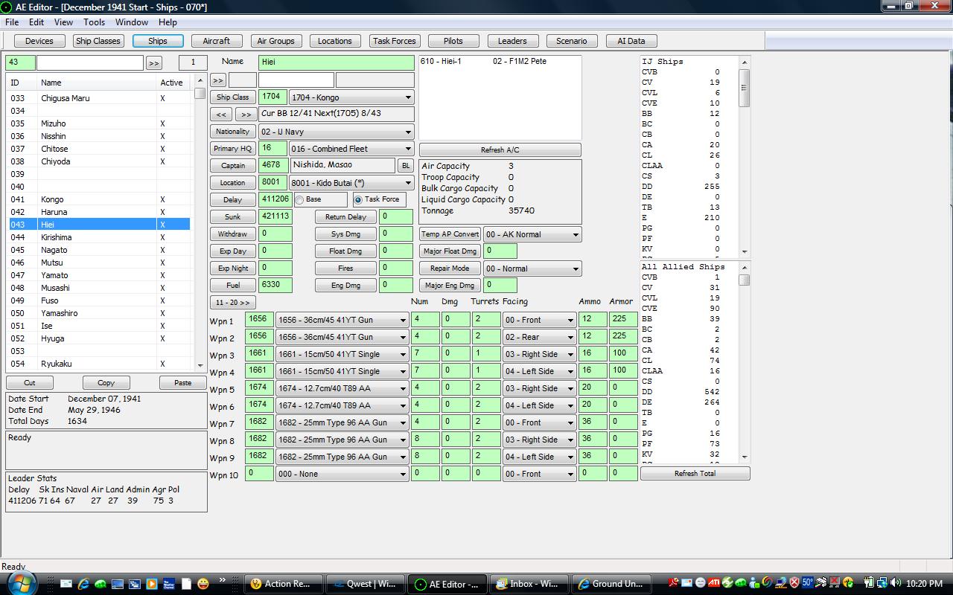Click the Refresh Total button
953x595 pixels.
(695, 473)
